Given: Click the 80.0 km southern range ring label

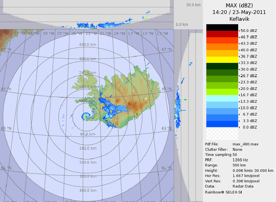Looking at the screenshot, I should [x=88, y=134].
